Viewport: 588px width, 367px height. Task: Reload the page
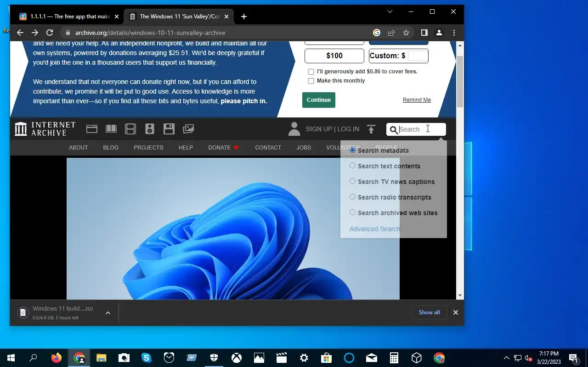50,33
